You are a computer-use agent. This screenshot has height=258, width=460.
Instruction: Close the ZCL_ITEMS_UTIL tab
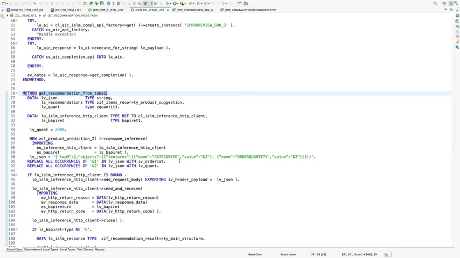168,10
